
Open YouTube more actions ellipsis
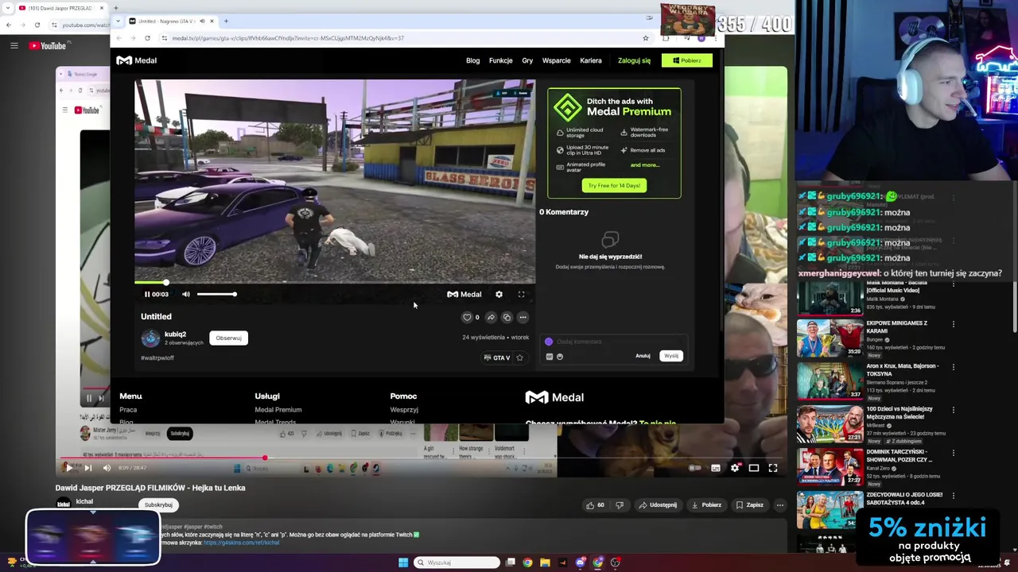(x=780, y=504)
